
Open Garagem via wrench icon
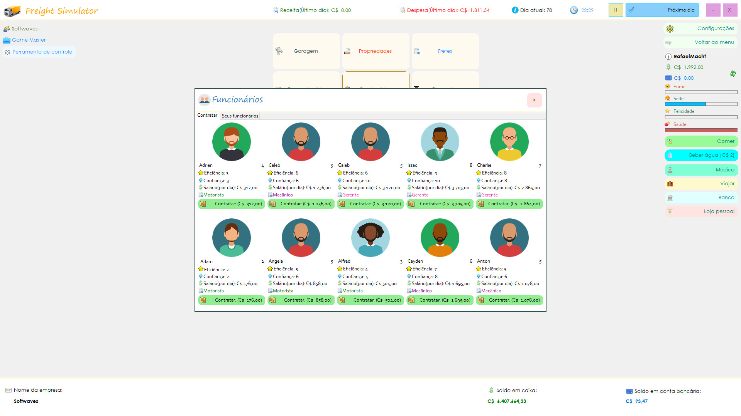coord(279,51)
